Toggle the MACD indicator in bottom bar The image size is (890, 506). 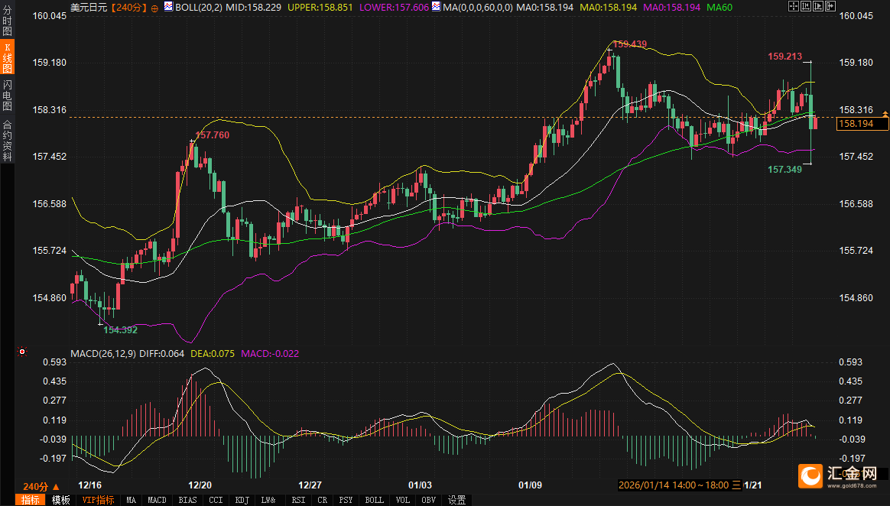point(157,501)
